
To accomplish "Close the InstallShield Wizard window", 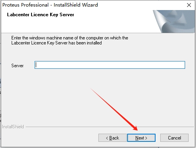I will click(189, 5).
